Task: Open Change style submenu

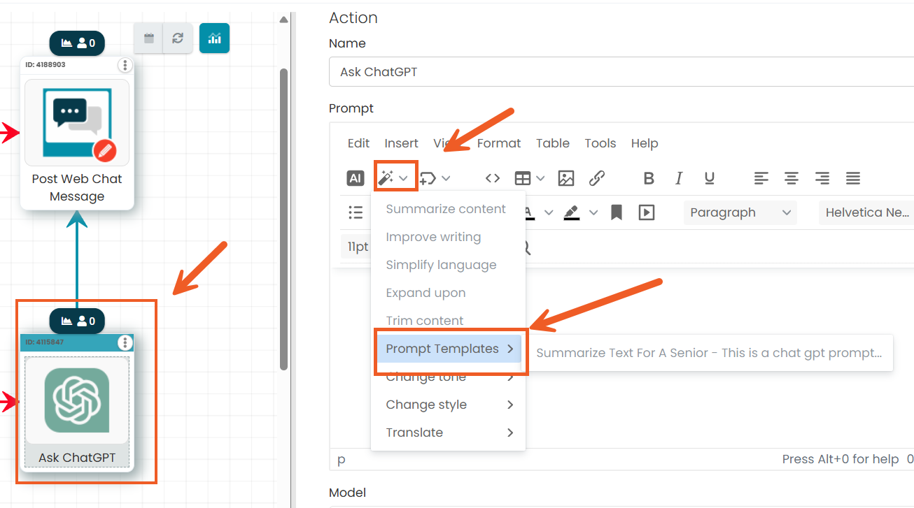Action: point(448,405)
